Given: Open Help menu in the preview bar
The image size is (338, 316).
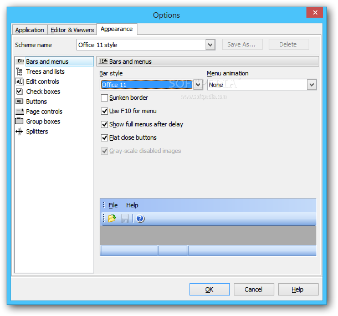Looking at the screenshot, I should pos(132,205).
